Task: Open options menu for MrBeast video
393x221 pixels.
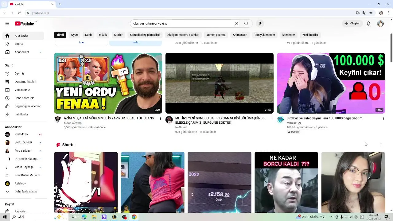Action: coord(383,118)
